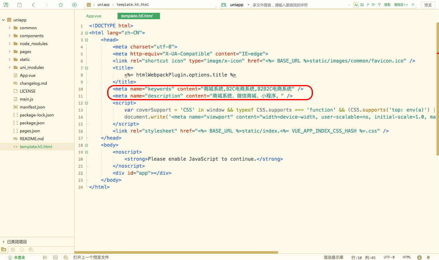439x260 pixels.
Task: Expand the uni_modules folder
Action: tap(9, 67)
